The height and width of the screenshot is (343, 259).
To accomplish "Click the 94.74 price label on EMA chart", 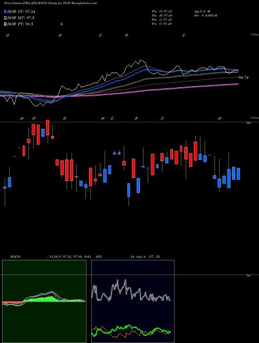I will tap(243, 77).
